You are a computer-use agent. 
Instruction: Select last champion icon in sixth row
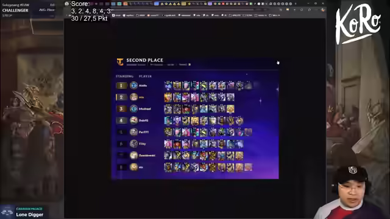pyautogui.click(x=239, y=144)
